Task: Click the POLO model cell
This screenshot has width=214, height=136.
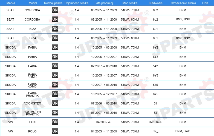Action: pos(32,131)
